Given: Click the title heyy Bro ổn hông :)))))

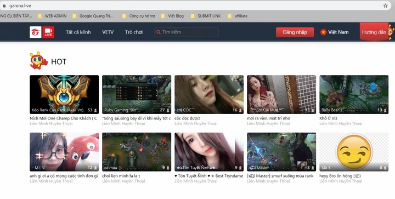Looking at the screenshot, I should pyautogui.click(x=340, y=176).
